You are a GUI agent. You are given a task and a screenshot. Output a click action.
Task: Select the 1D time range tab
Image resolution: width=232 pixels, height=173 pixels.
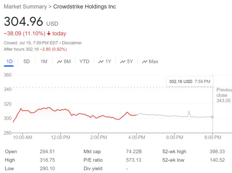click(9, 62)
